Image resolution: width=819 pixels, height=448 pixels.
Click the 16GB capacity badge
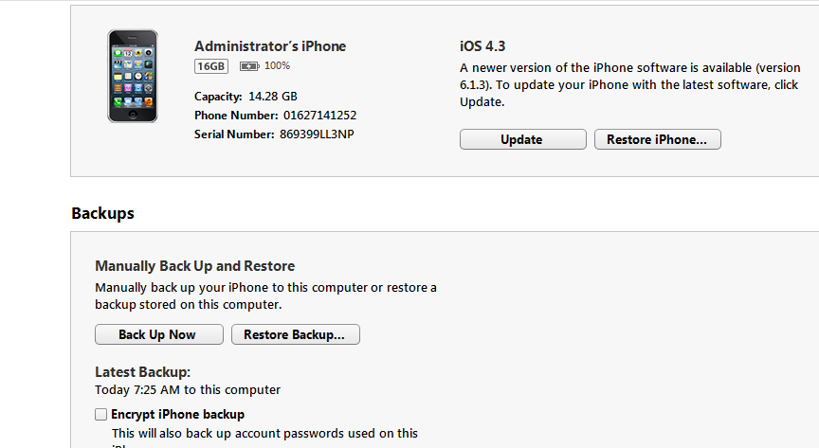point(212,66)
